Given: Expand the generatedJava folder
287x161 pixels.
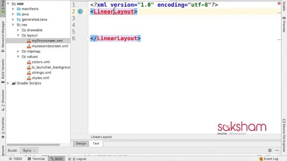Looking at the screenshot, I should [x=13, y=19].
